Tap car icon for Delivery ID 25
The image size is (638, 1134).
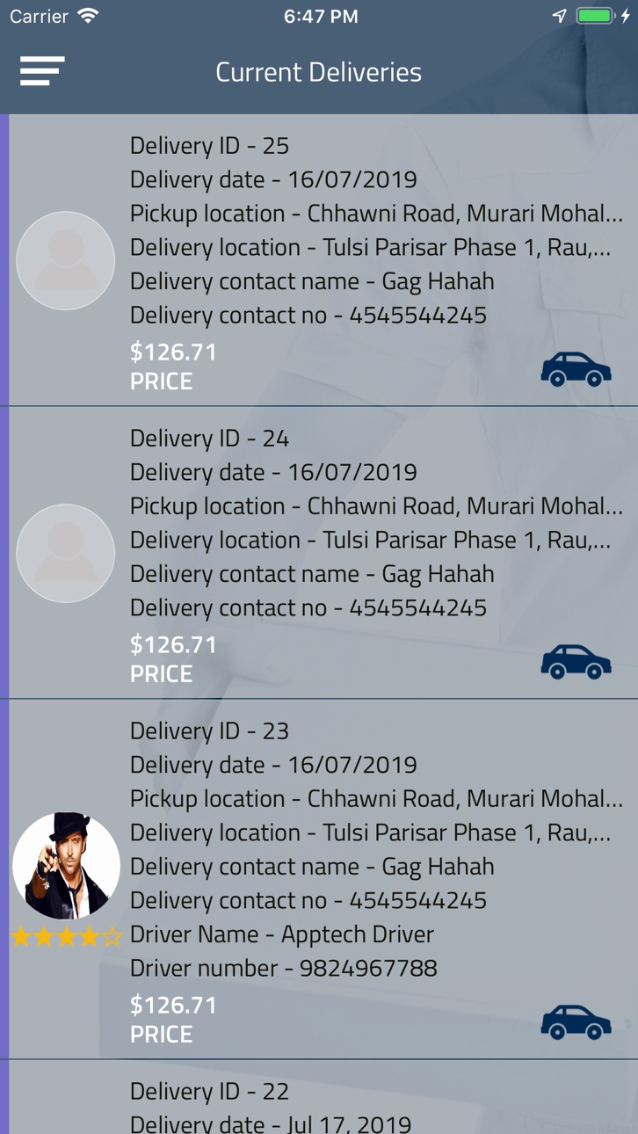[576, 369]
